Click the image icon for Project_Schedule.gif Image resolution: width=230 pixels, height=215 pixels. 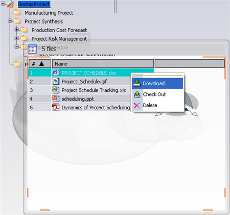tap(56, 81)
